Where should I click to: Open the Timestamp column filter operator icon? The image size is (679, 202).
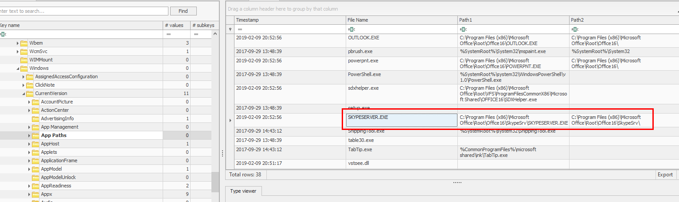[x=240, y=29]
